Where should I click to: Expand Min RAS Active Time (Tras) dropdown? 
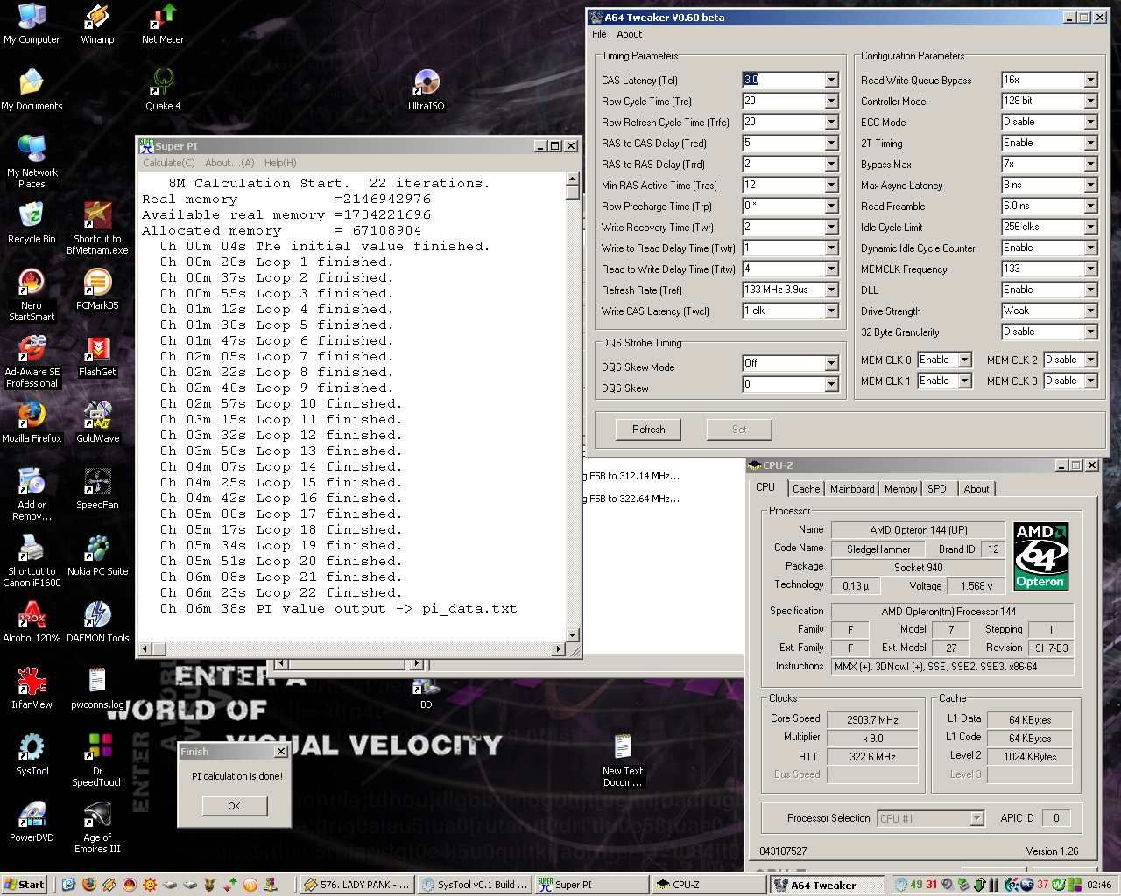pos(831,185)
